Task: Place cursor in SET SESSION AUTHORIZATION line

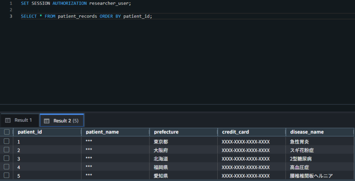Action: point(76,3)
